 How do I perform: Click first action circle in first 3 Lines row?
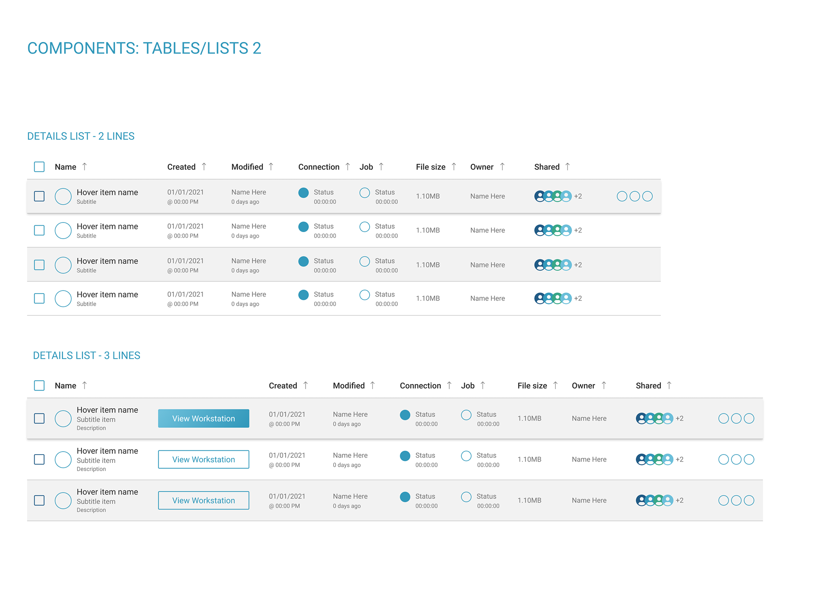point(724,418)
